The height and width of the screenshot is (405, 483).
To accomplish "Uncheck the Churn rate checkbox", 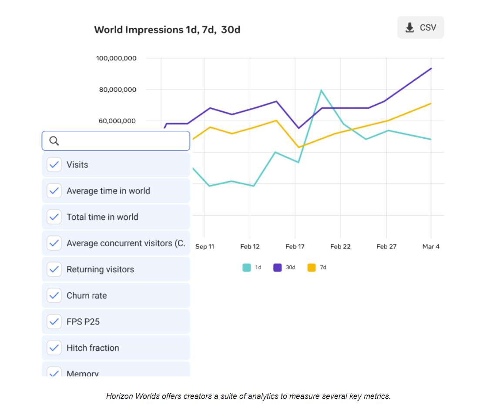I will (54, 295).
